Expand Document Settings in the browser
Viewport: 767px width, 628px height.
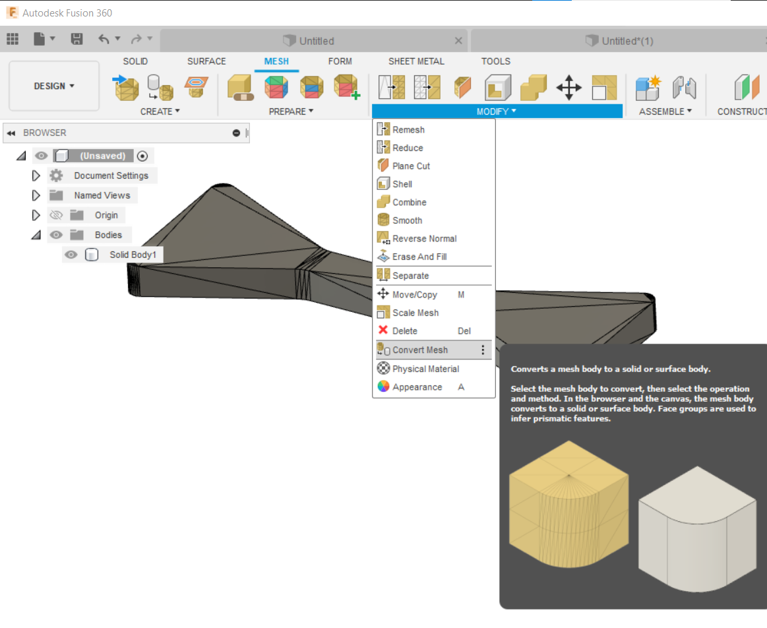[x=37, y=175]
